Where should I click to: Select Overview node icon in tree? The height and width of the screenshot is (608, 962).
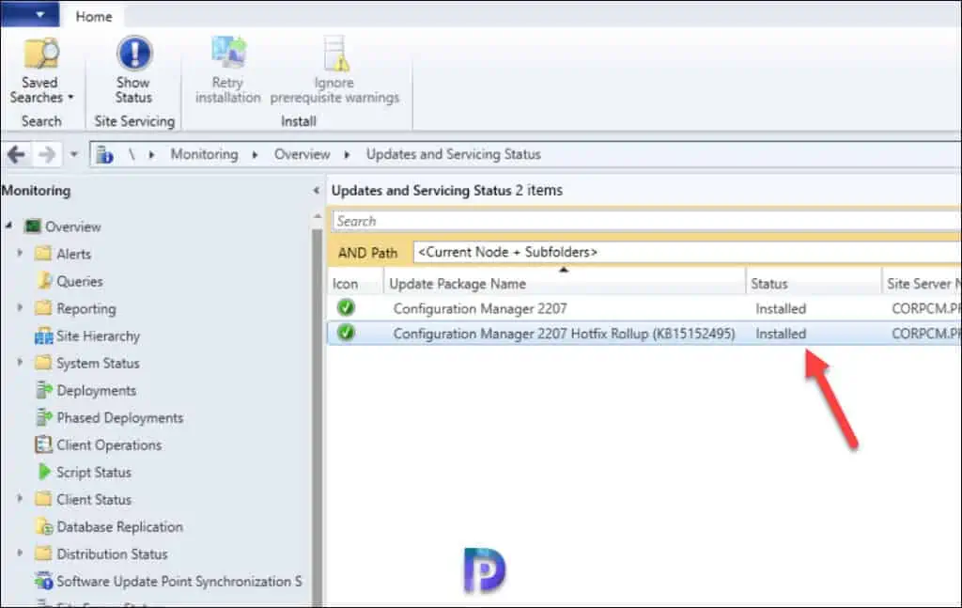point(33,226)
